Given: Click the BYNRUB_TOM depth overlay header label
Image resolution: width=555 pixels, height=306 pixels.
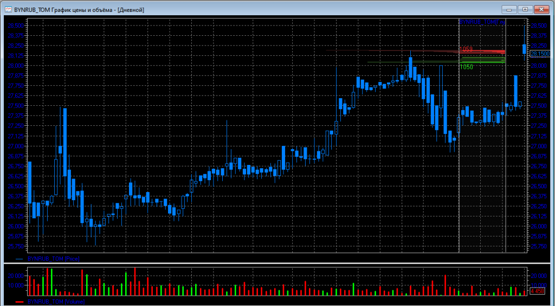Looking at the screenshot, I should click(481, 21).
